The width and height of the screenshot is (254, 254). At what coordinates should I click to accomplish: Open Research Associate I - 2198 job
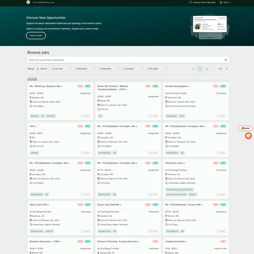click(45, 242)
